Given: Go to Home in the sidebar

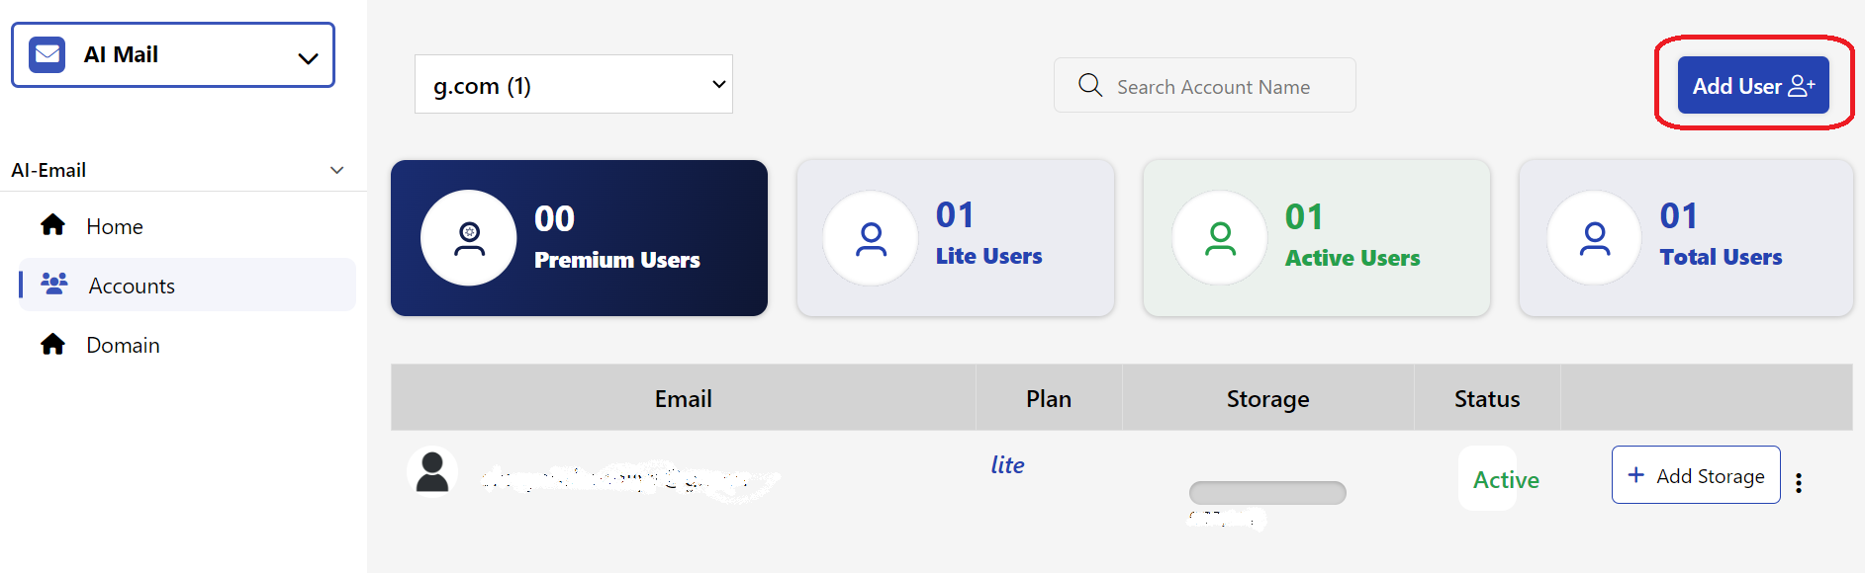Looking at the screenshot, I should coord(115,226).
